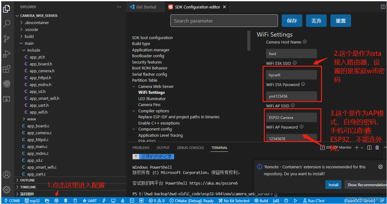Open the CMake view in activity bar
Image resolution: width=387 pixels, height=204 pixels.
click(x=7, y=99)
